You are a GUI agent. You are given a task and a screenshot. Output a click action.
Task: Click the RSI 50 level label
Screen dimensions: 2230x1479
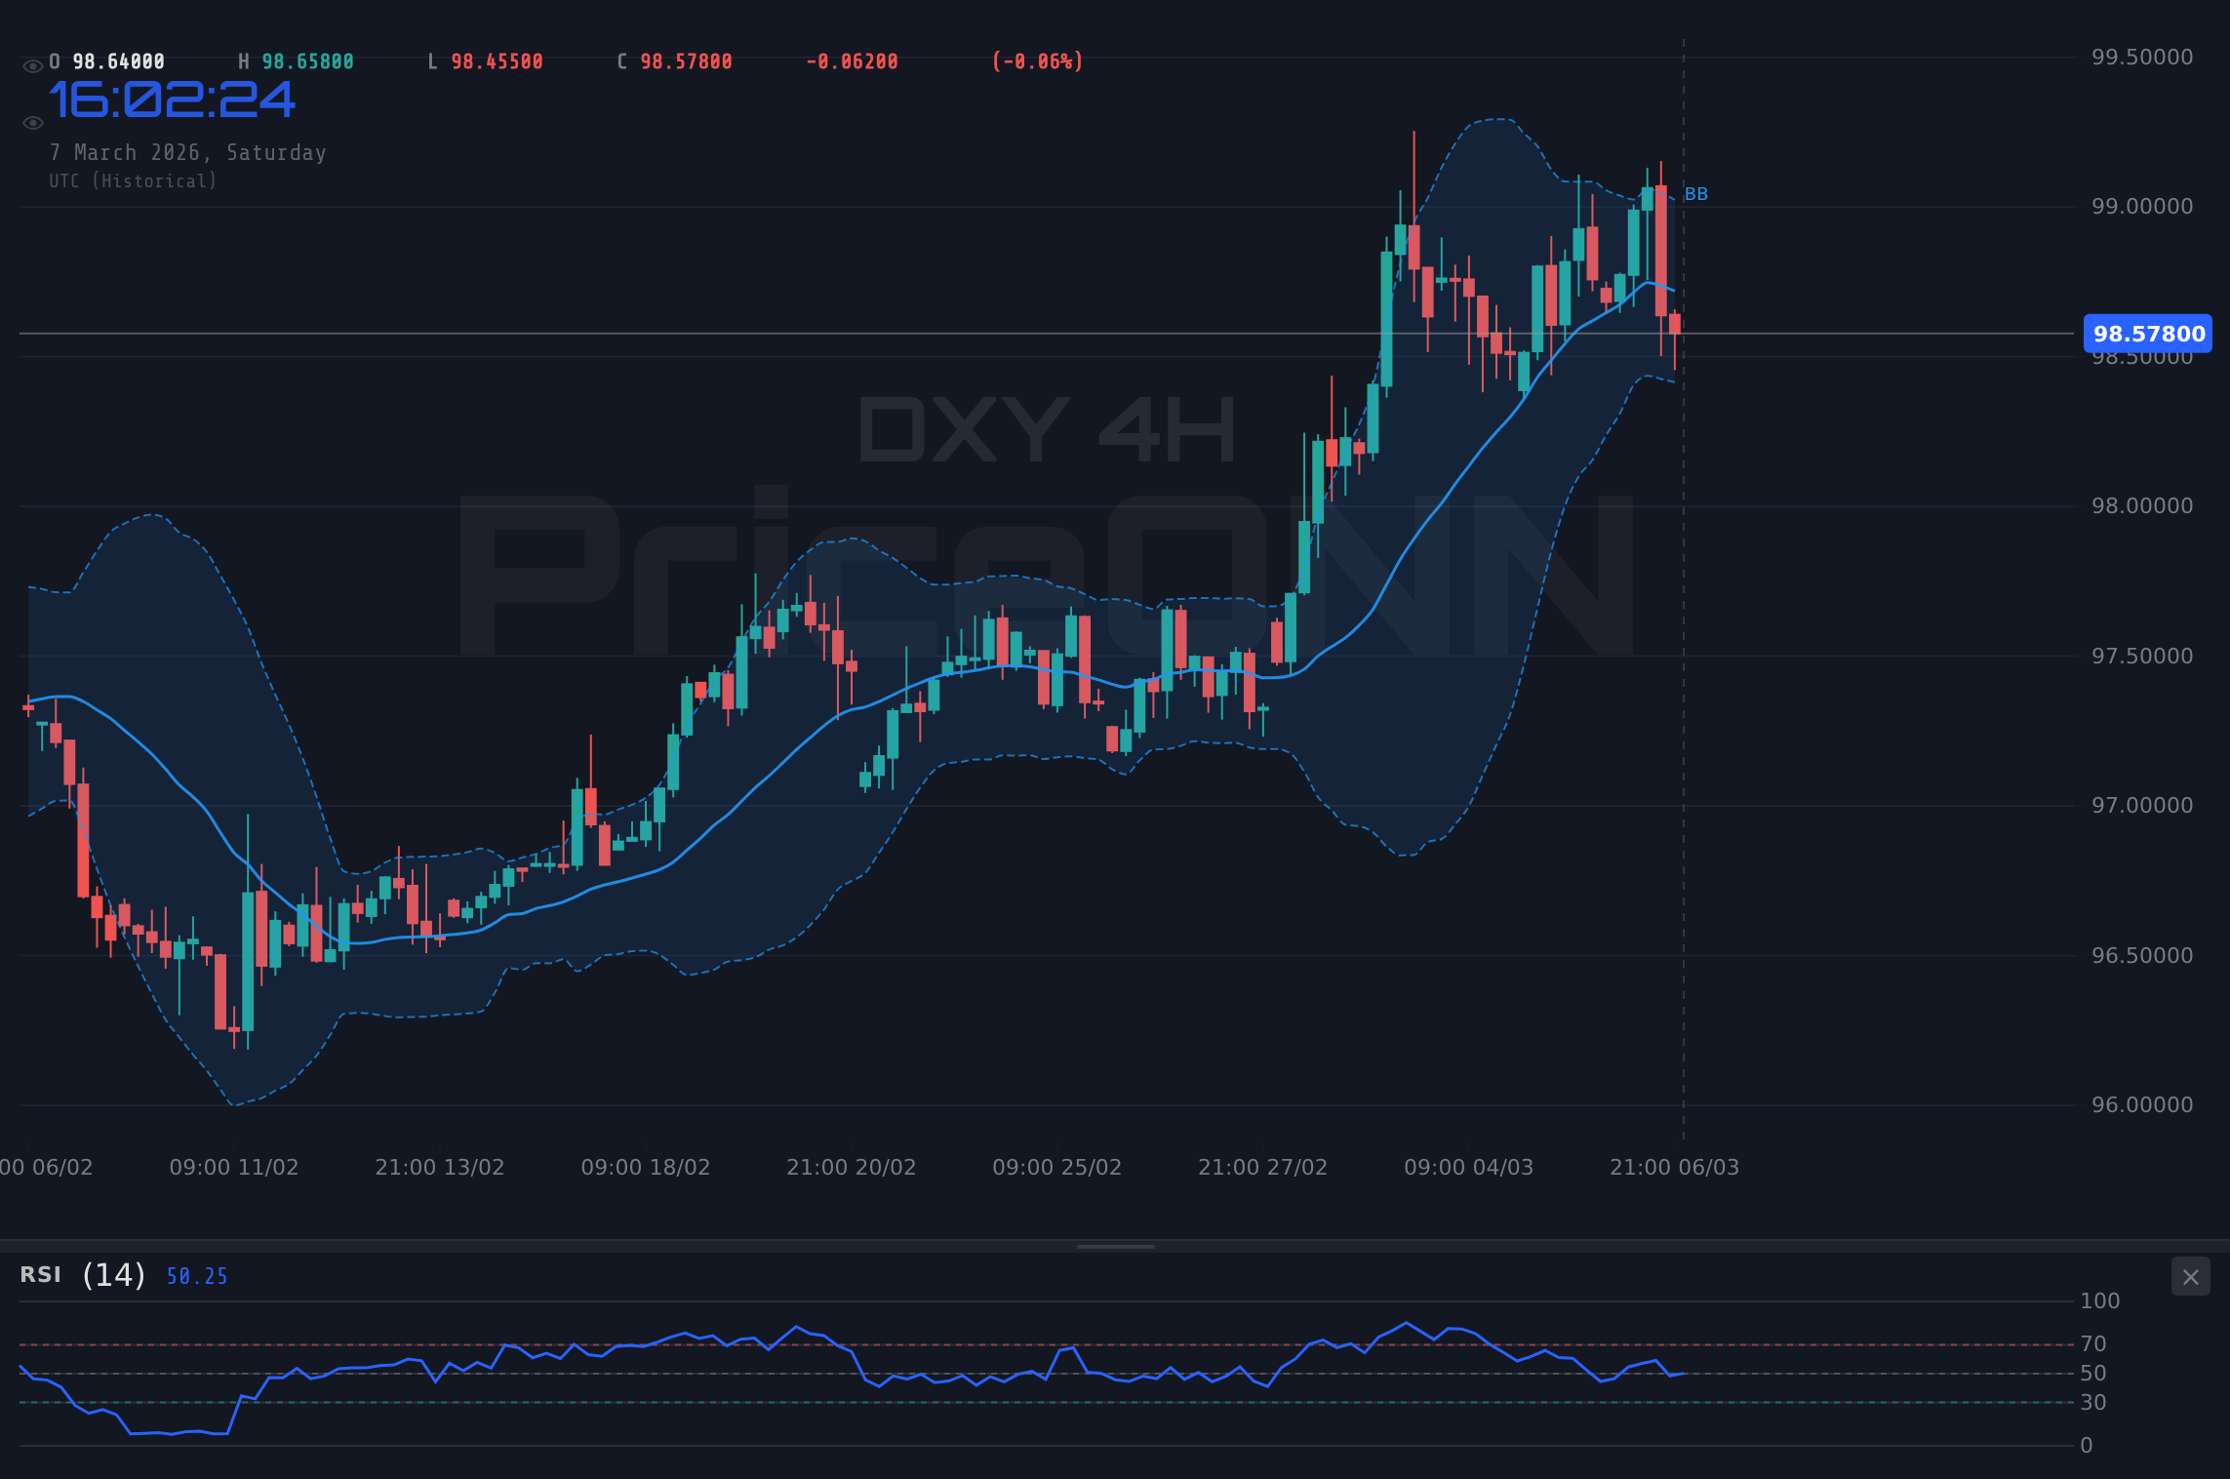[x=2093, y=1374]
